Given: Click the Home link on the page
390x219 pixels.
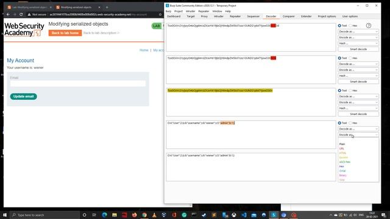Looking at the screenshot, I should point(144,50).
